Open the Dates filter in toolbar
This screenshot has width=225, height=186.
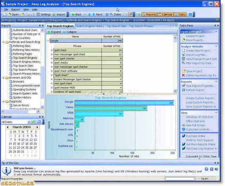(x=116, y=15)
